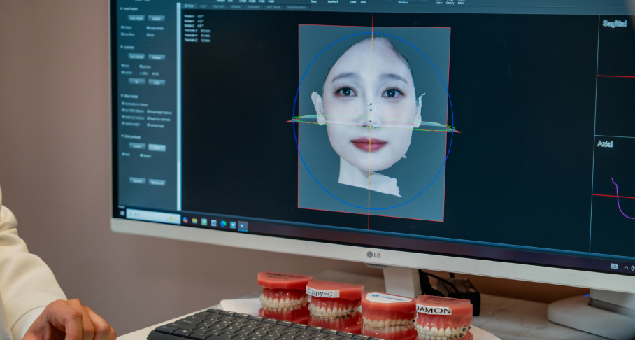The width and height of the screenshot is (635, 340).
Task: Click the Axial view label
Action: [x=605, y=143]
